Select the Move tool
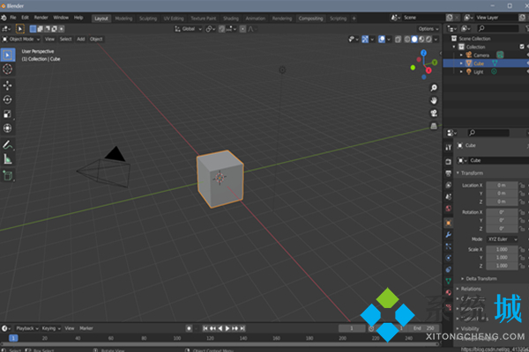The width and height of the screenshot is (529, 352). 7,85
